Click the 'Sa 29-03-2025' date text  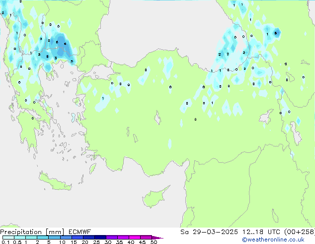click(x=209, y=232)
